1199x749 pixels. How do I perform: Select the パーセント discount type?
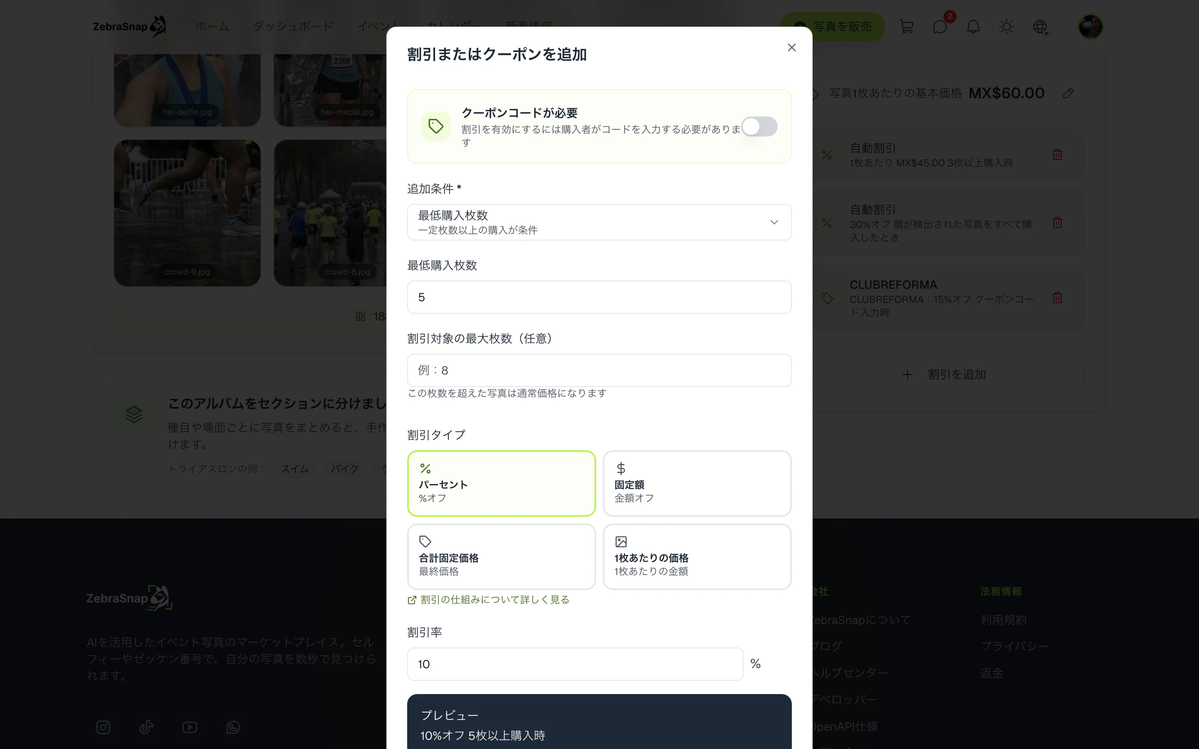(x=501, y=483)
